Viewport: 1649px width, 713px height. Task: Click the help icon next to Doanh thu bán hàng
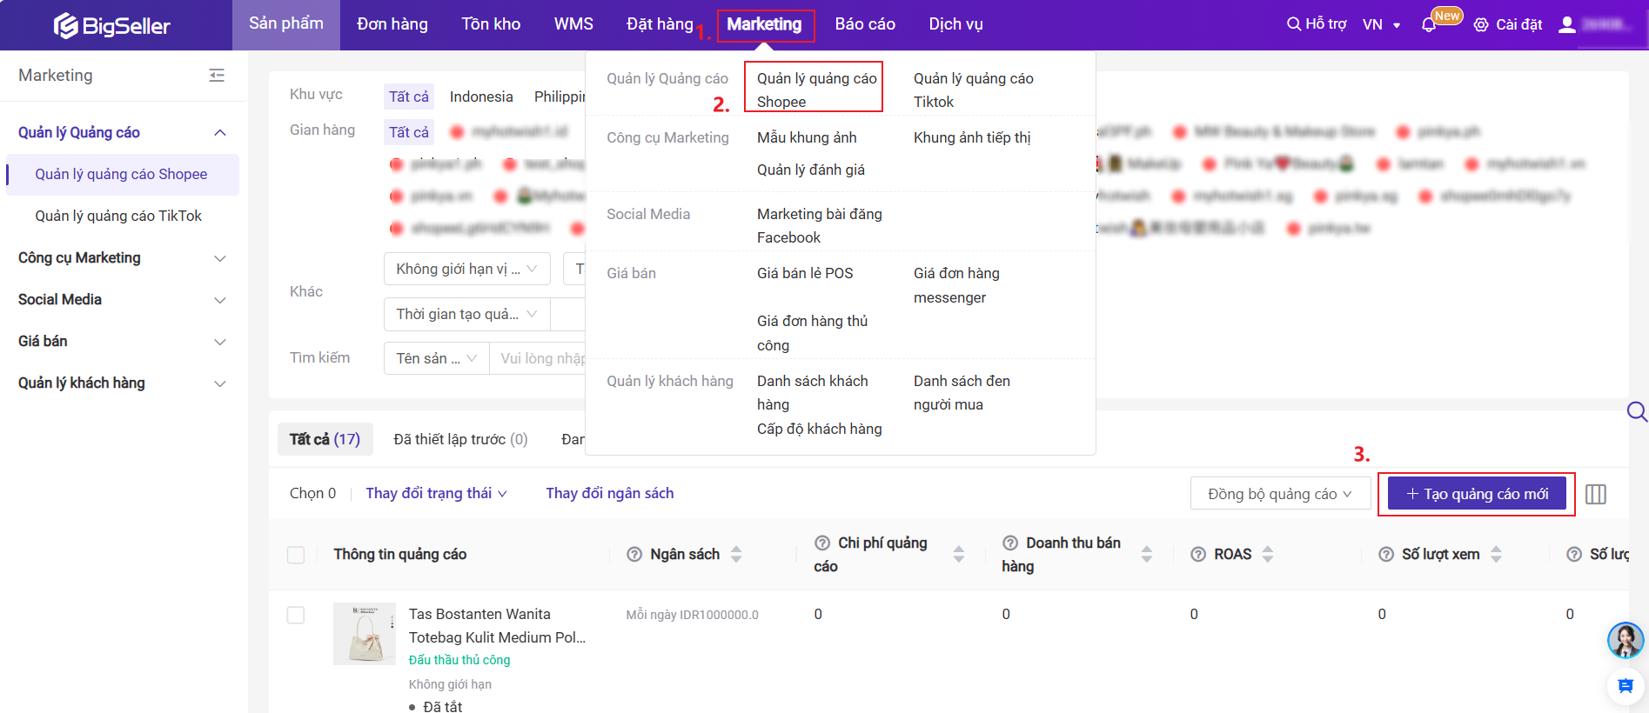point(1010,543)
